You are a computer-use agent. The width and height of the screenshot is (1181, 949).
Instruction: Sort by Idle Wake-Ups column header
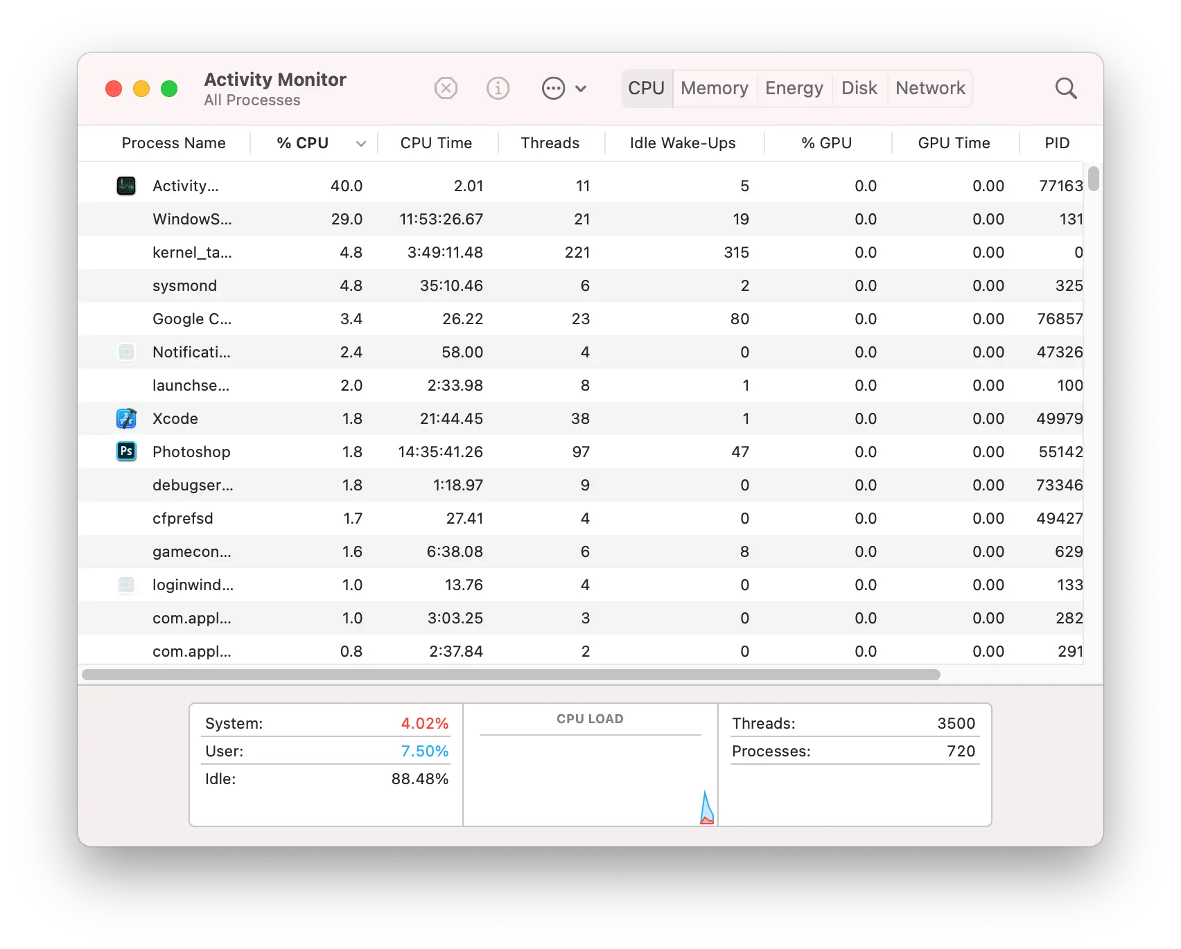[x=682, y=143]
